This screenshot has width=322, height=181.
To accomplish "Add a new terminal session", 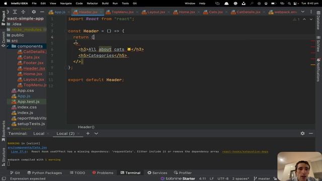I will click(88, 133).
